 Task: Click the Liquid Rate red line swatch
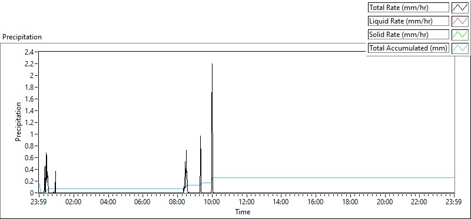click(x=460, y=21)
